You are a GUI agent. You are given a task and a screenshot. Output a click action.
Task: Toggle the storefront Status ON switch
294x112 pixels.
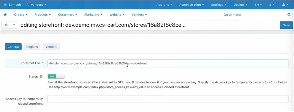[x=56, y=77]
